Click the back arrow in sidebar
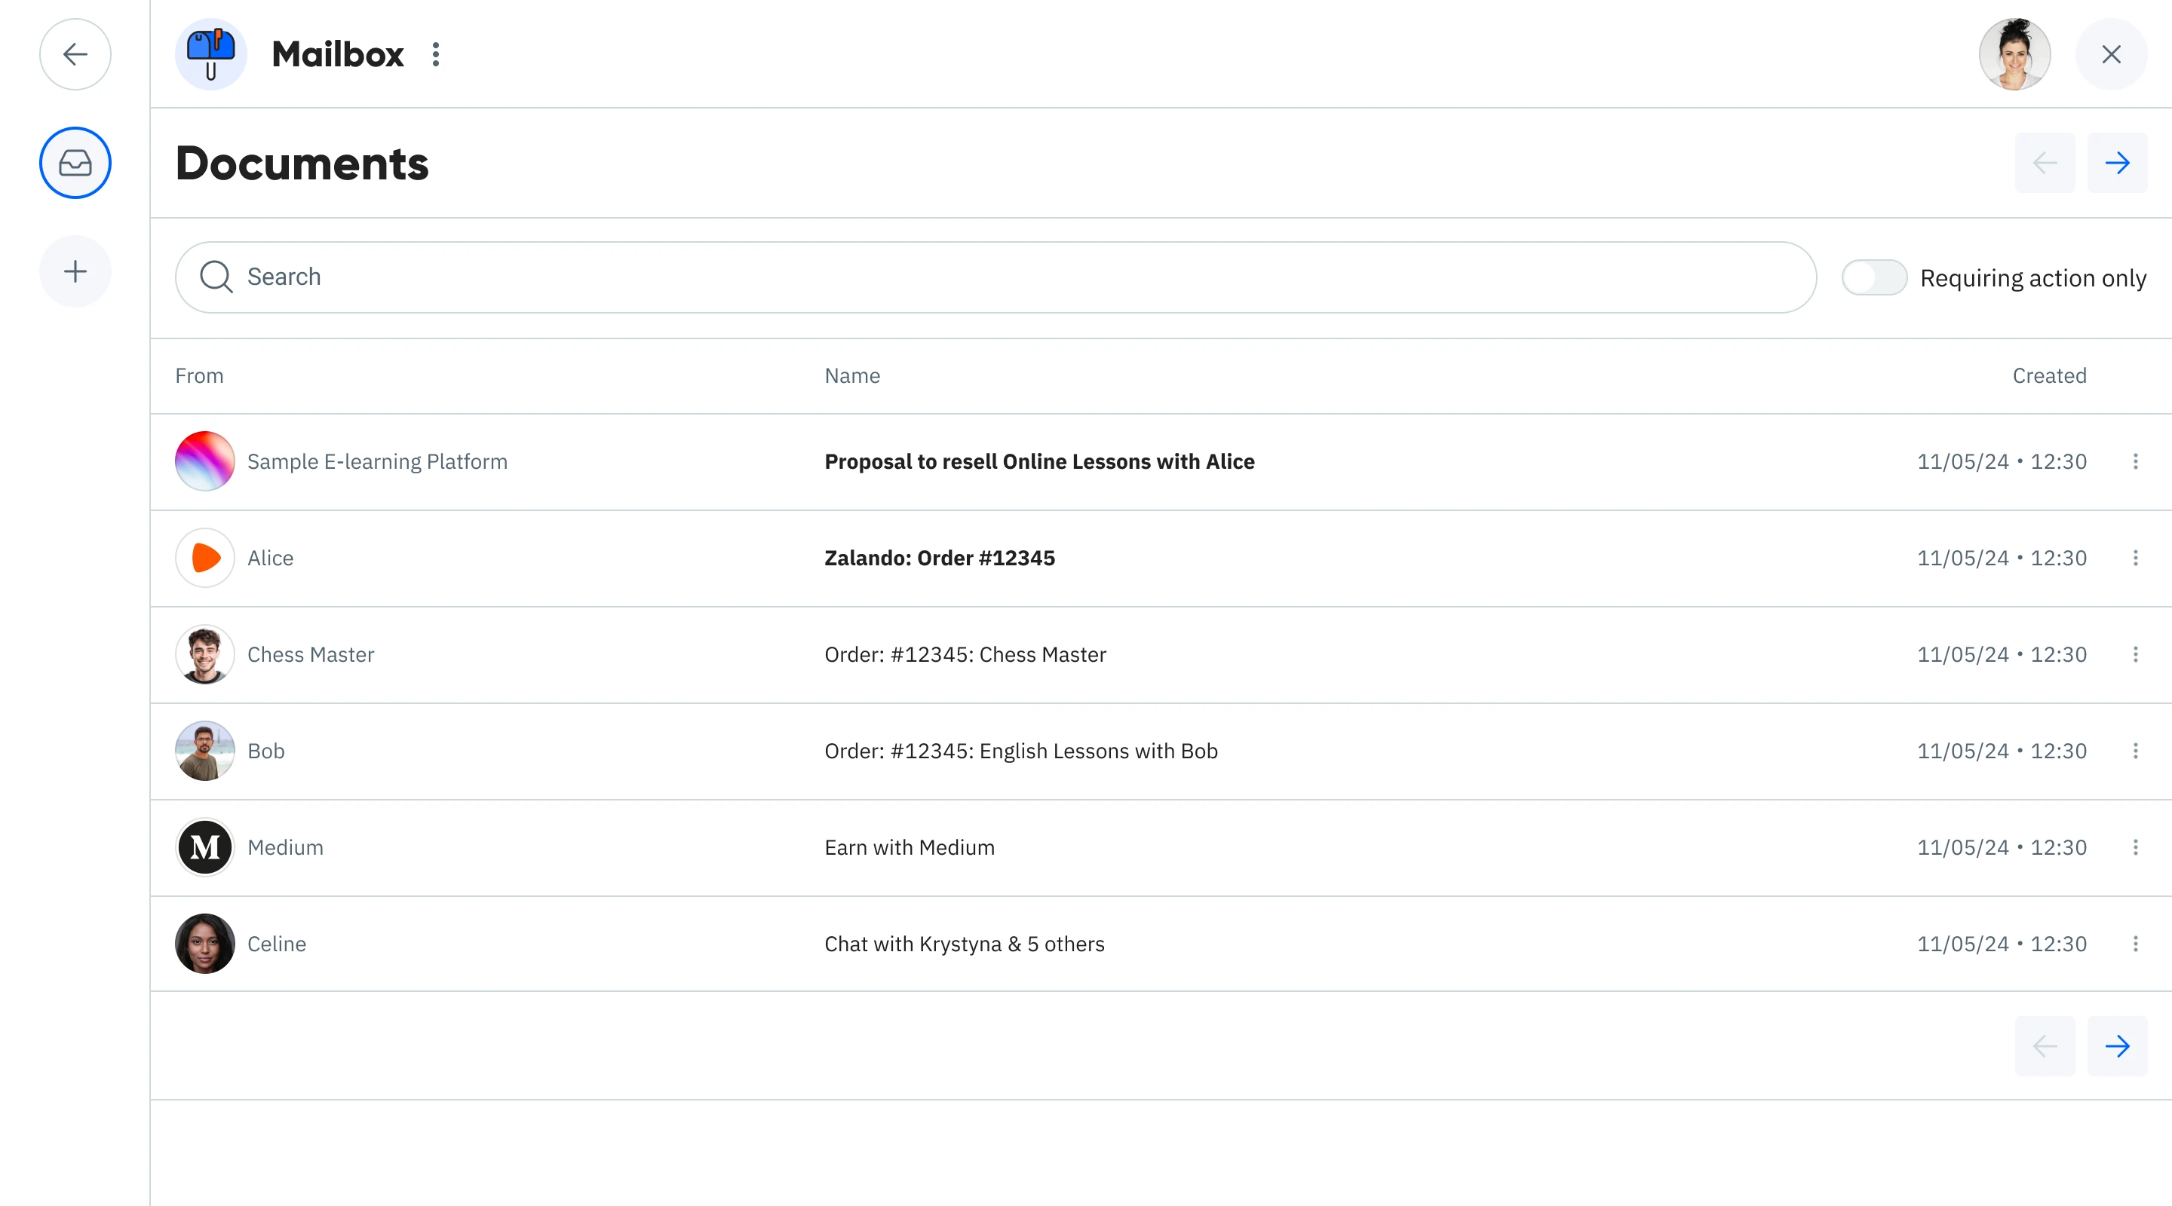The width and height of the screenshot is (2172, 1206). tap(75, 55)
